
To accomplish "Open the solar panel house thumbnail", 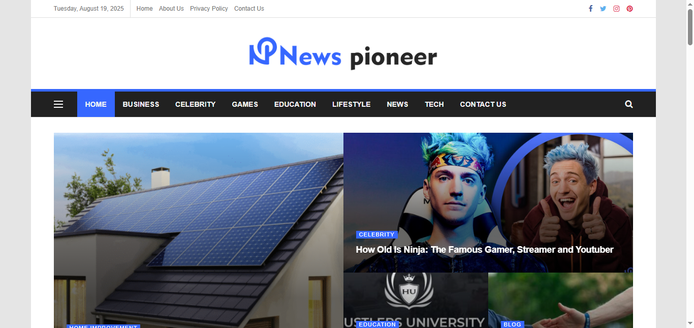I will (199, 230).
